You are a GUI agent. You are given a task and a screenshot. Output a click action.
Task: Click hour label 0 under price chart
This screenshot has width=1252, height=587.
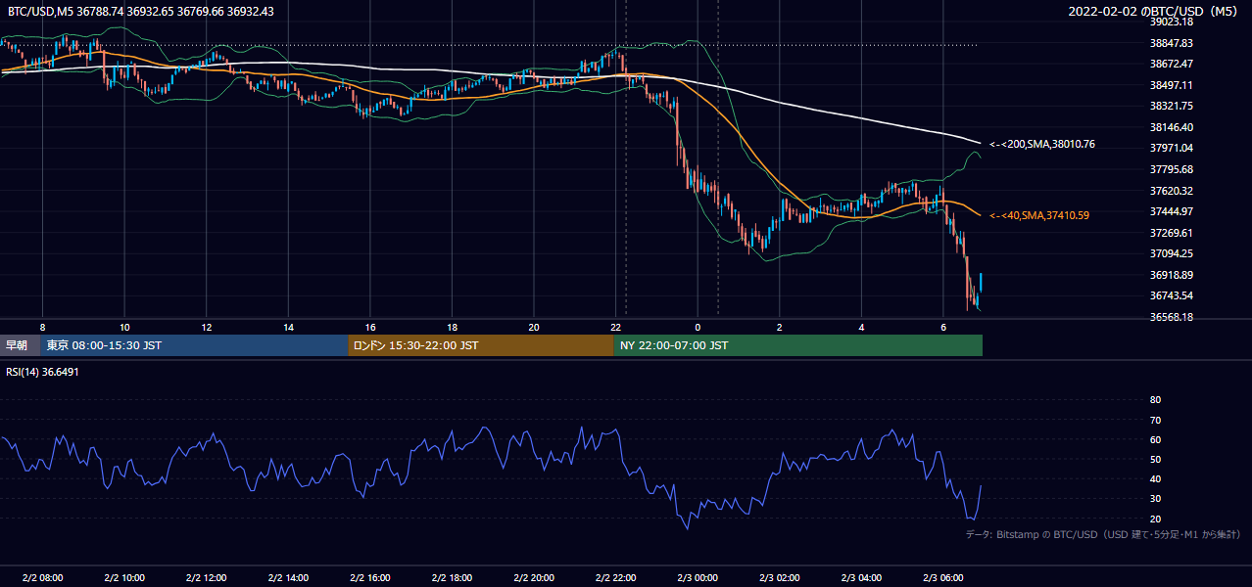point(698,327)
